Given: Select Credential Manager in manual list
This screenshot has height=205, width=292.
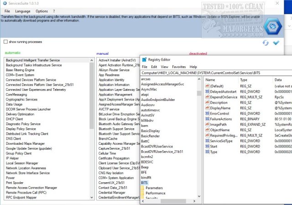Looking at the screenshot, I should [112, 193].
